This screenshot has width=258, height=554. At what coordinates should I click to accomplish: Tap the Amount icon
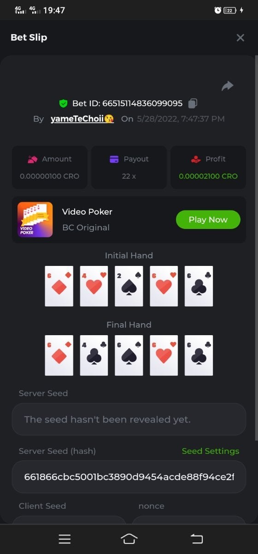(x=32, y=159)
